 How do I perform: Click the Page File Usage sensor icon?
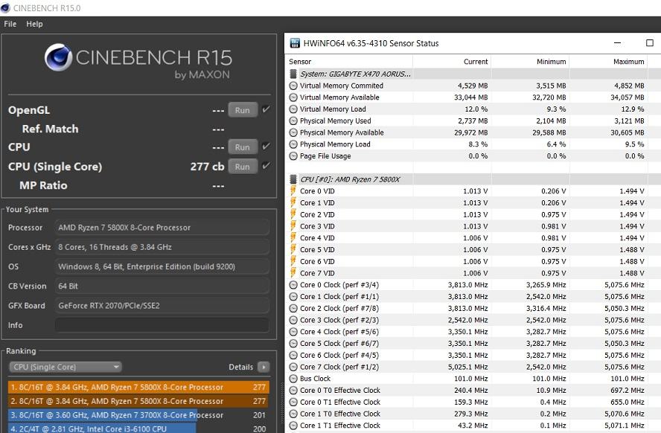coord(293,155)
